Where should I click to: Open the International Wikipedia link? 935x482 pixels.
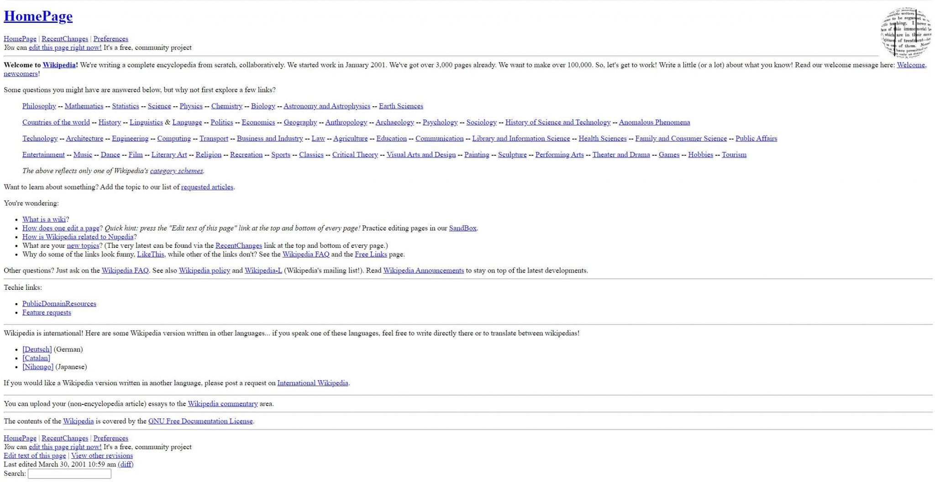click(x=313, y=383)
